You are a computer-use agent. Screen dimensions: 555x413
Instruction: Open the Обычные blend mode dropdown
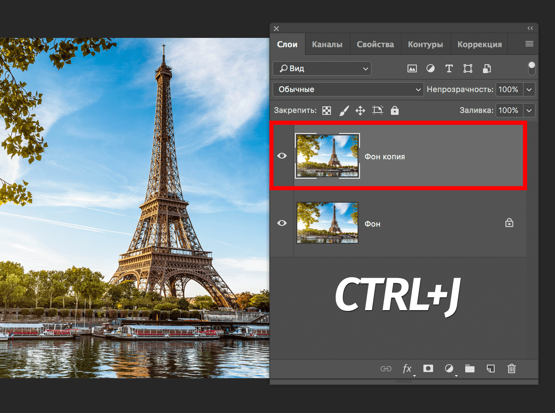(348, 89)
